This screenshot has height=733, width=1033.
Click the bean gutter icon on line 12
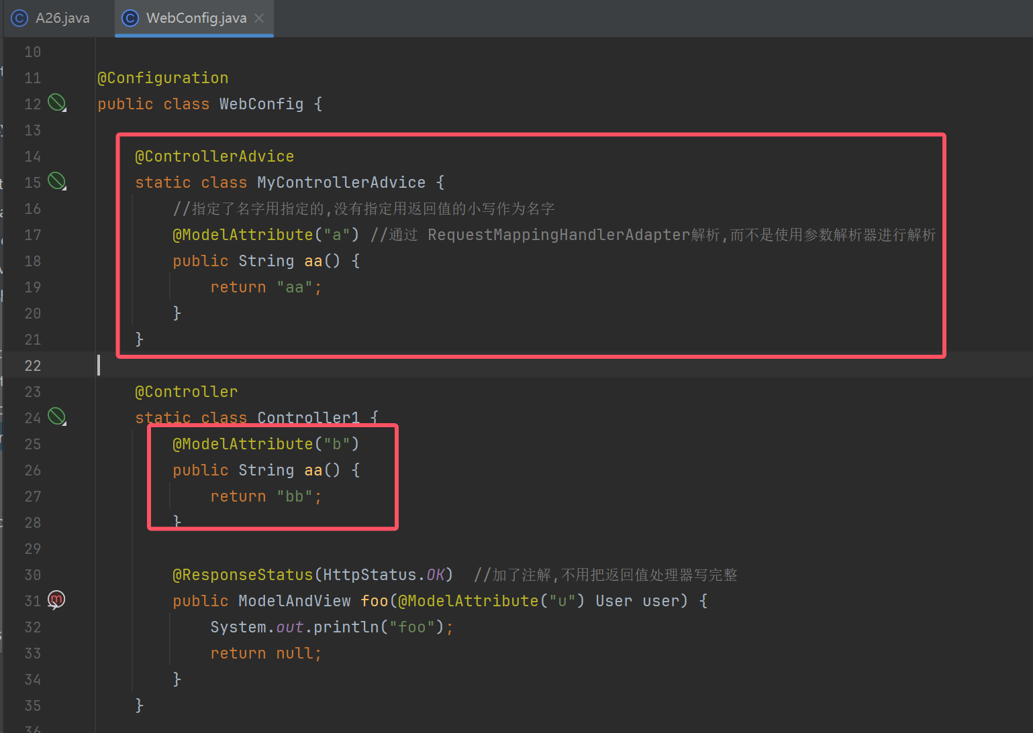click(x=57, y=103)
